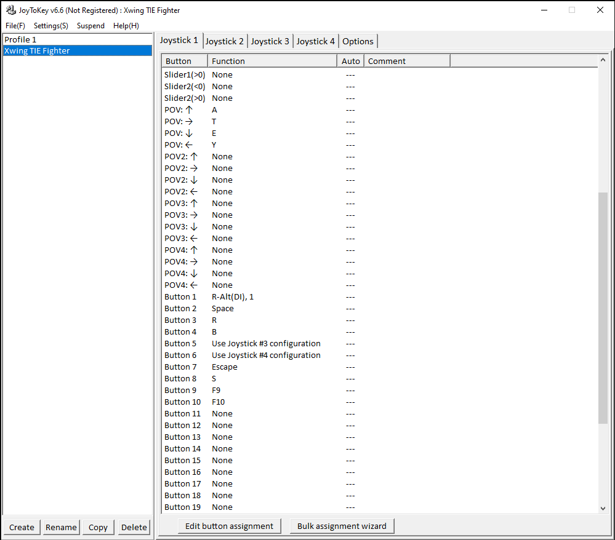Open the Options tab
The width and height of the screenshot is (615, 540).
pyautogui.click(x=358, y=41)
